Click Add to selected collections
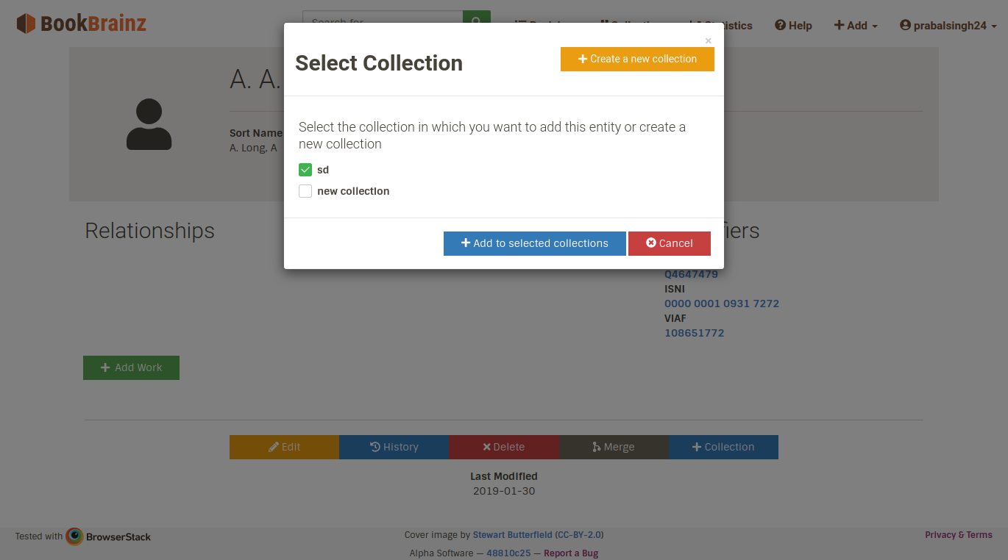Image resolution: width=1008 pixels, height=560 pixels. point(534,243)
